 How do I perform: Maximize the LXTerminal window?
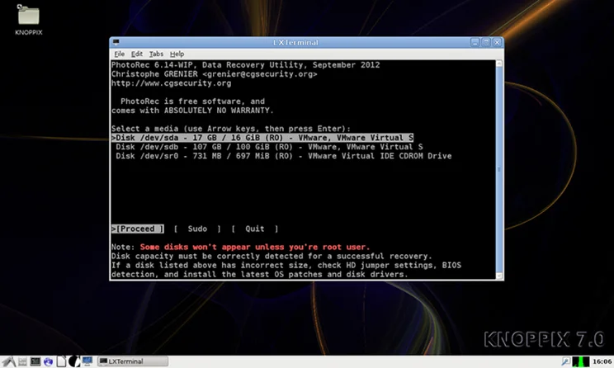[486, 42]
